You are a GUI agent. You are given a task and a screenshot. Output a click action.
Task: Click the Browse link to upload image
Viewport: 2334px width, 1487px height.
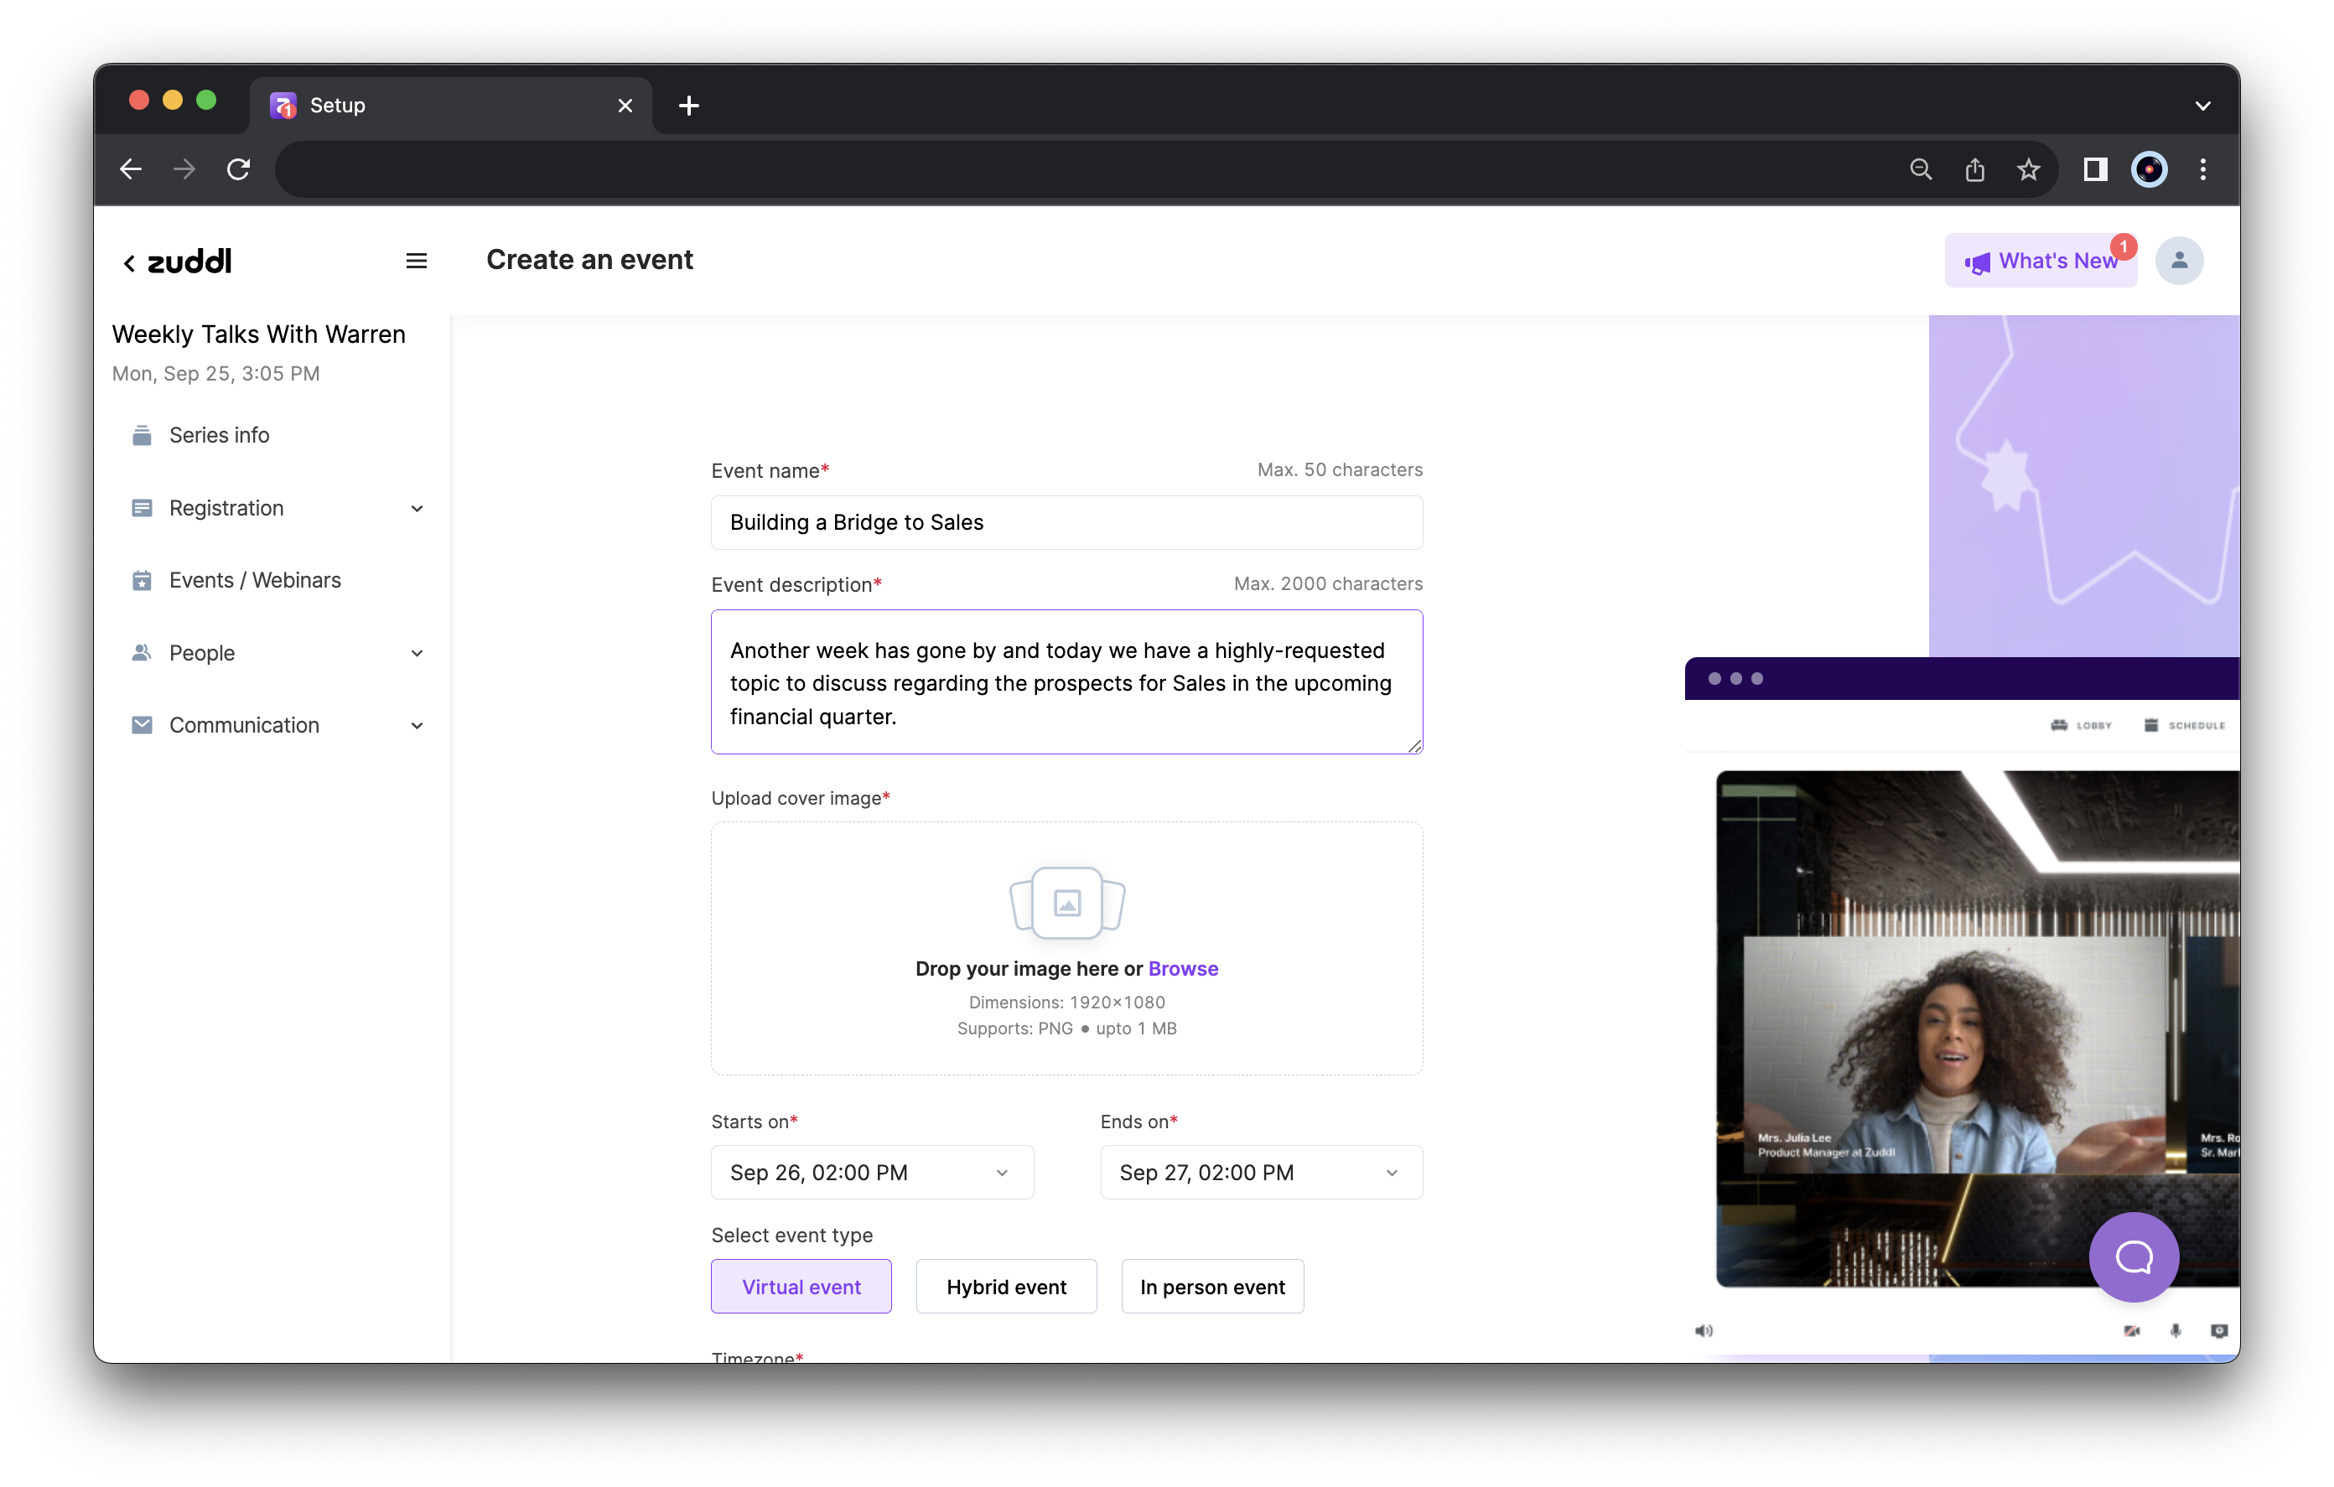click(1182, 968)
